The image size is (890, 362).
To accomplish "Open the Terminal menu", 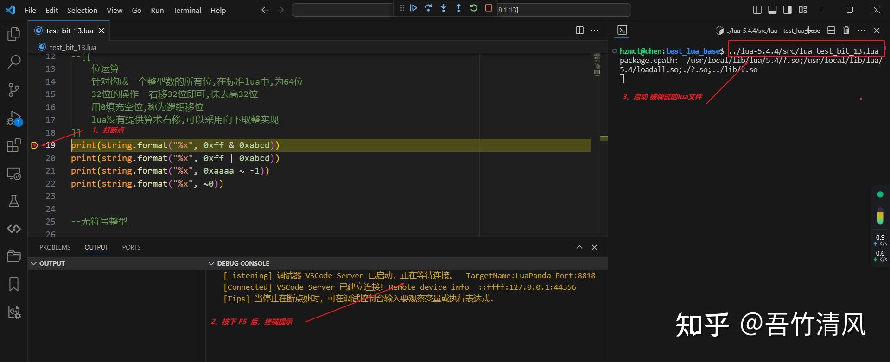I will pyautogui.click(x=187, y=10).
